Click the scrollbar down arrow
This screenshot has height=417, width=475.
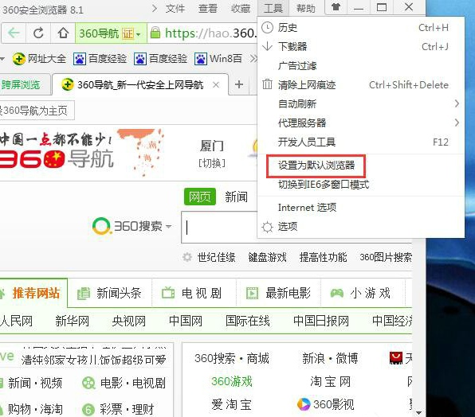pos(418,412)
